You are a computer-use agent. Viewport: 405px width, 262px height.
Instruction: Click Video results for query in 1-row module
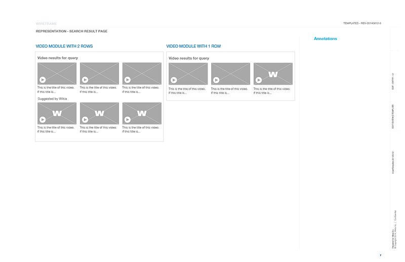click(x=189, y=58)
